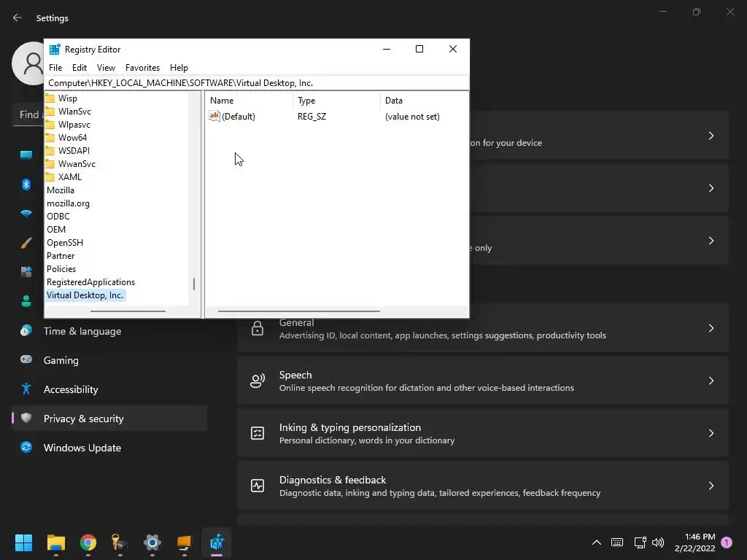The image size is (747, 560).
Task: Expand the Speech settings chevron
Action: [x=711, y=381]
